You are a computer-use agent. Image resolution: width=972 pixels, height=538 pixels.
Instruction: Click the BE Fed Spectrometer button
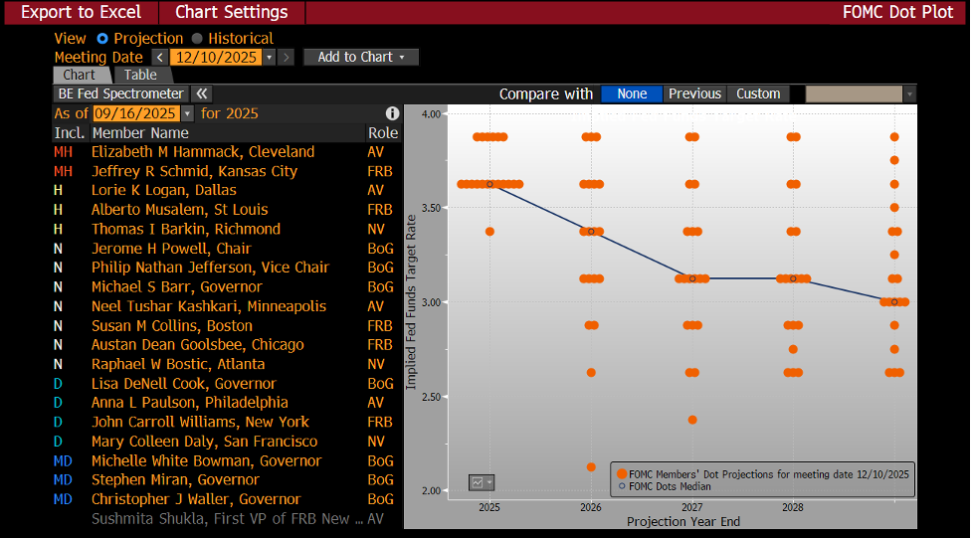tap(121, 93)
